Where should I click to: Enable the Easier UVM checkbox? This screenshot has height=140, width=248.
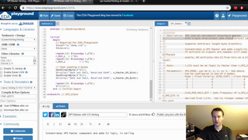coord(1,72)
